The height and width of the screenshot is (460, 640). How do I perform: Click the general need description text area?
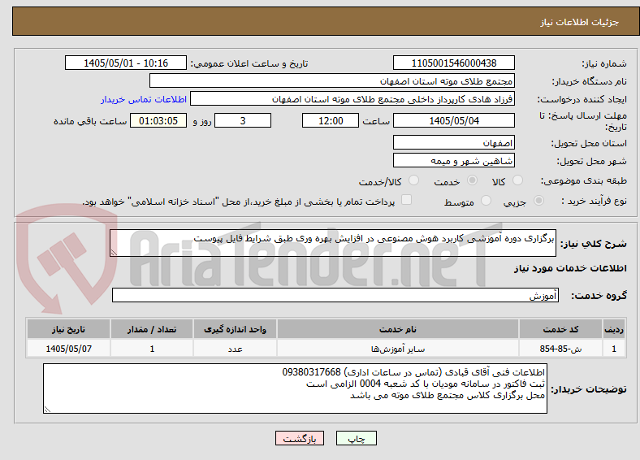(333, 243)
